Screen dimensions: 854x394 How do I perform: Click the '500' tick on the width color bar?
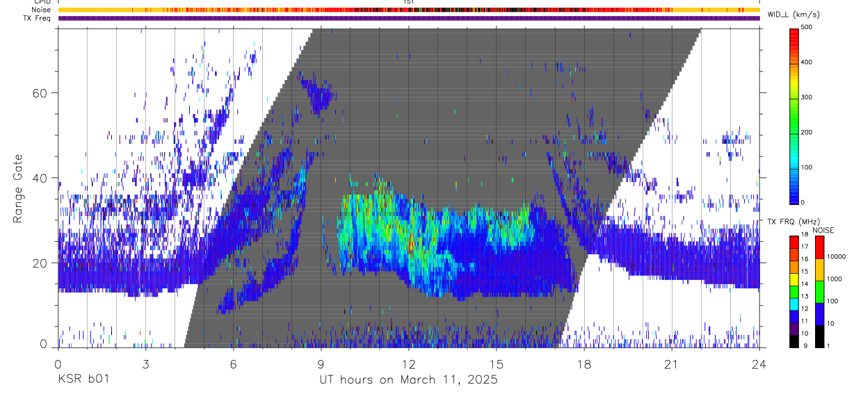pos(807,27)
